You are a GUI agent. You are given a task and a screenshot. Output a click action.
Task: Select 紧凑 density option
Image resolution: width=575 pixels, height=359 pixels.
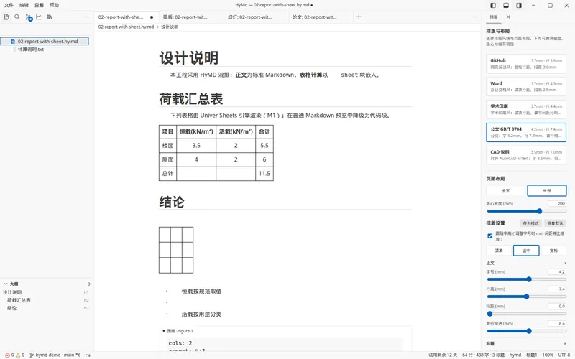coord(499,251)
